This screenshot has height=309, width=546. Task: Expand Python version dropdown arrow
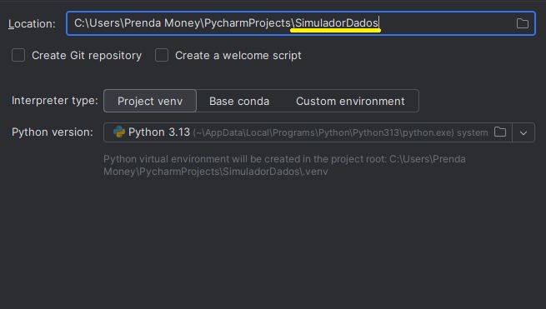coord(523,132)
